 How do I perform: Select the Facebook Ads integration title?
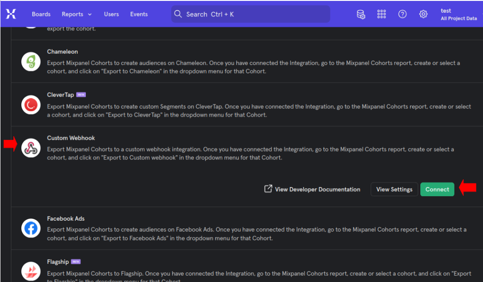66,218
